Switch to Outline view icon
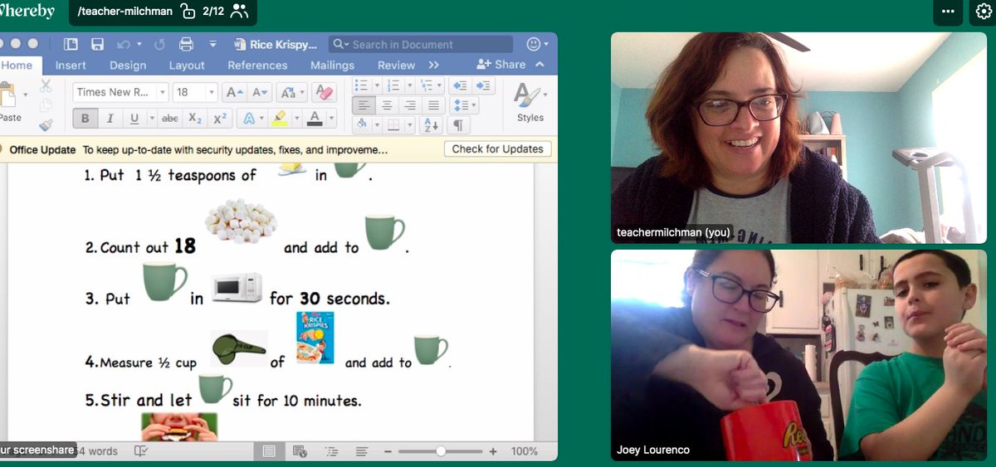The height and width of the screenshot is (467, 996). [331, 451]
